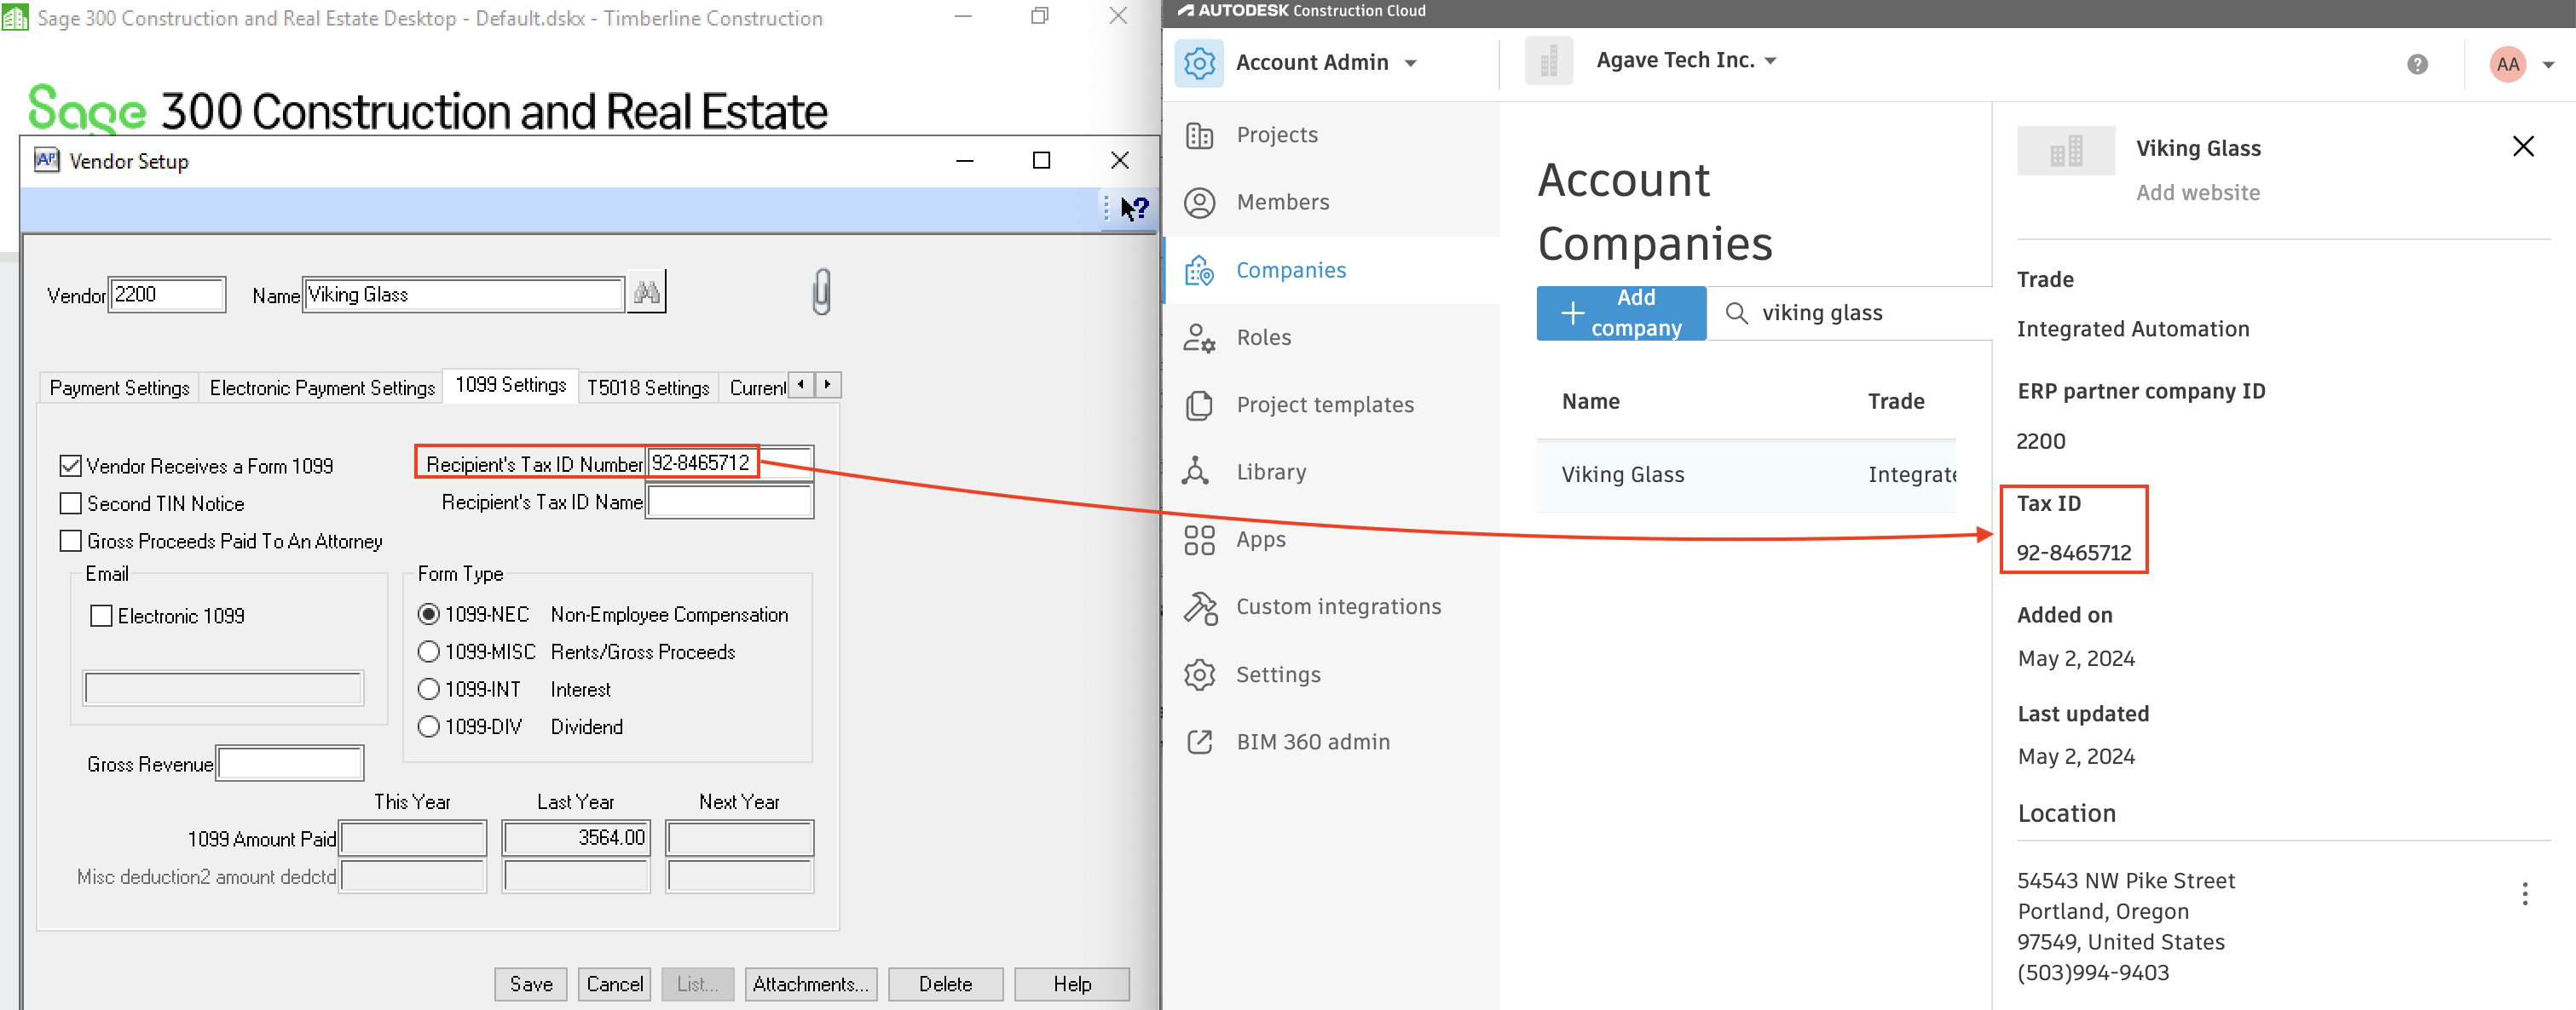Click the Projects sidebar icon
This screenshot has width=2576, height=1010.
point(1199,135)
